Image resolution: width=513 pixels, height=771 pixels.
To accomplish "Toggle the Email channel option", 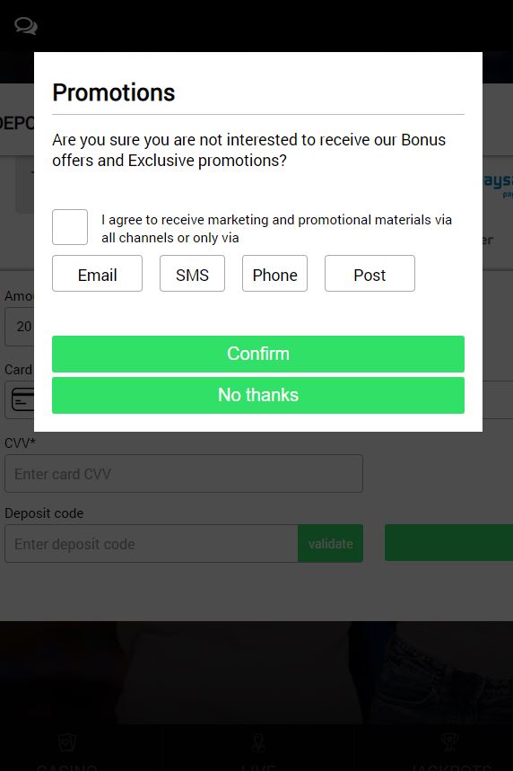I will pos(97,274).
